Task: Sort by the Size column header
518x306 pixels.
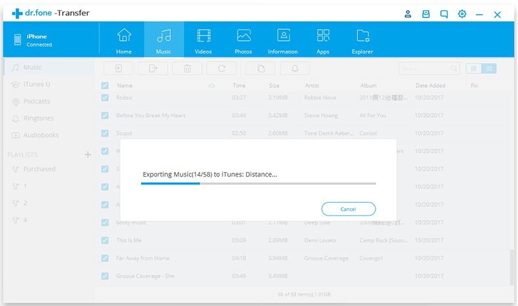Action: click(274, 85)
